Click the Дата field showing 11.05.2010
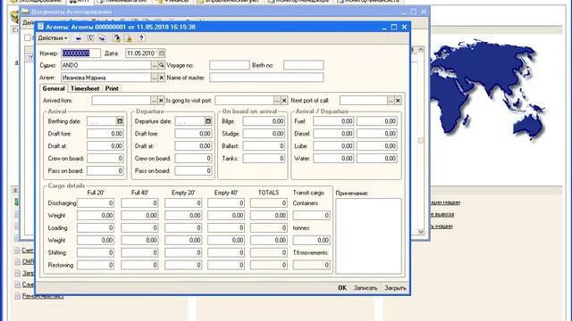The height and width of the screenshot is (321, 572). point(142,53)
